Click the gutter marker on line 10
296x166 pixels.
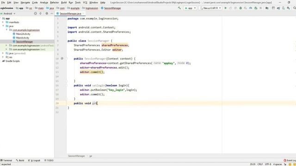(62, 59)
